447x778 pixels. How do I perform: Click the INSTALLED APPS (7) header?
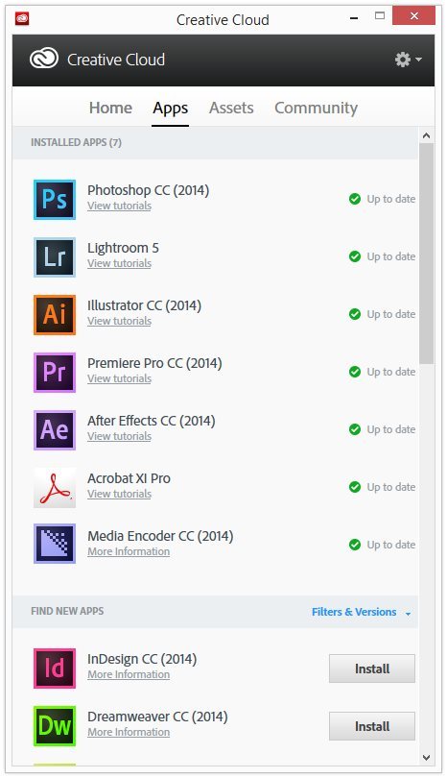[76, 142]
